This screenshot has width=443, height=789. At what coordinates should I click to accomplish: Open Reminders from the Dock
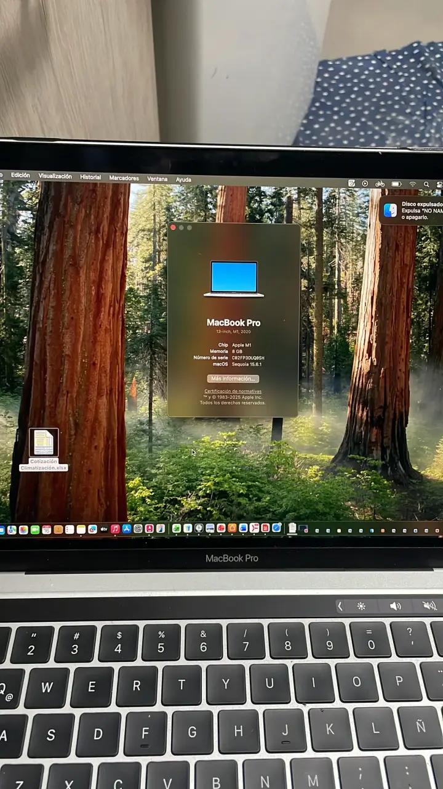click(x=70, y=529)
